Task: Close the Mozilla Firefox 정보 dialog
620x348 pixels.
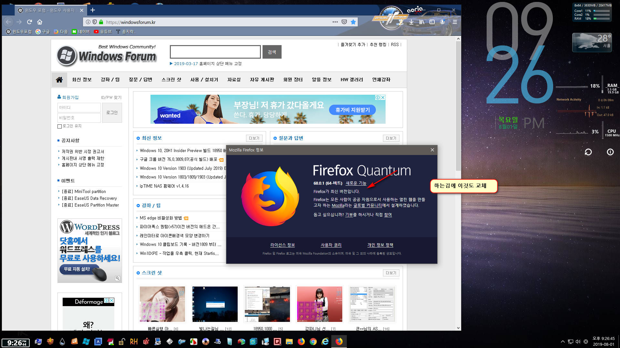Action: point(432,150)
